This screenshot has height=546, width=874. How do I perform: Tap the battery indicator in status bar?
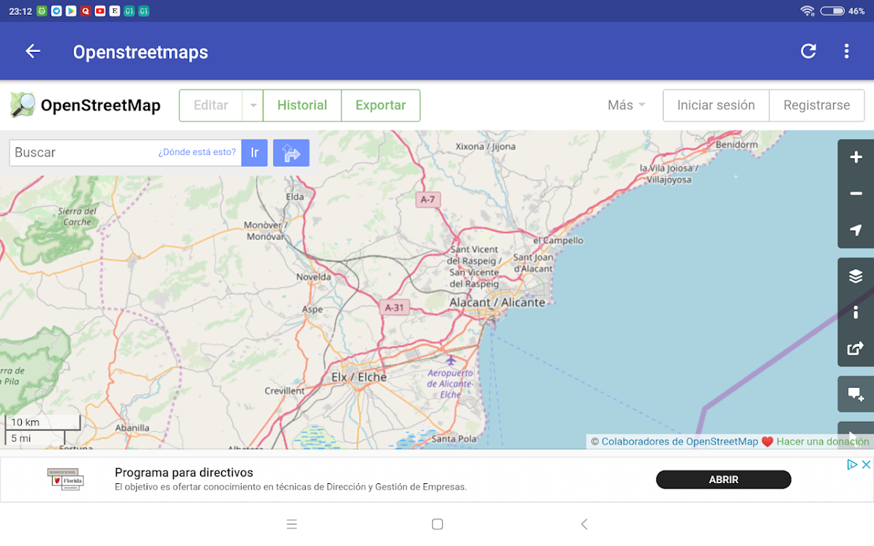[x=832, y=11]
